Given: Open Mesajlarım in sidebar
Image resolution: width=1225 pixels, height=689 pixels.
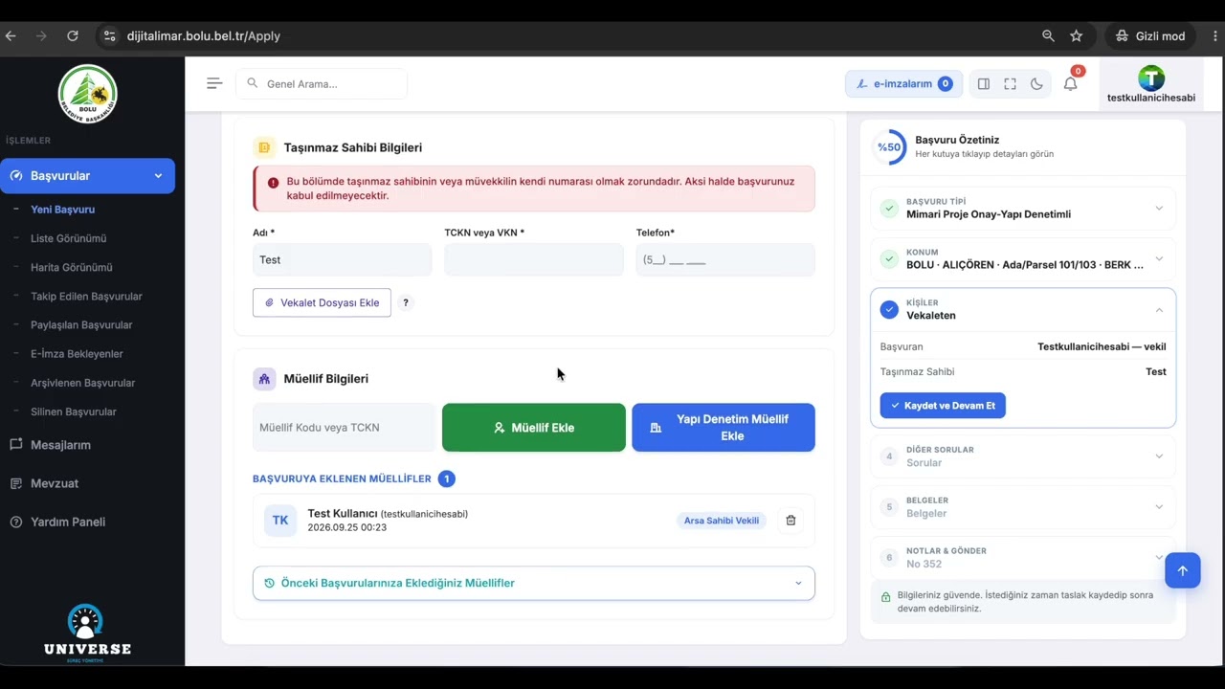Looking at the screenshot, I should tap(60, 445).
